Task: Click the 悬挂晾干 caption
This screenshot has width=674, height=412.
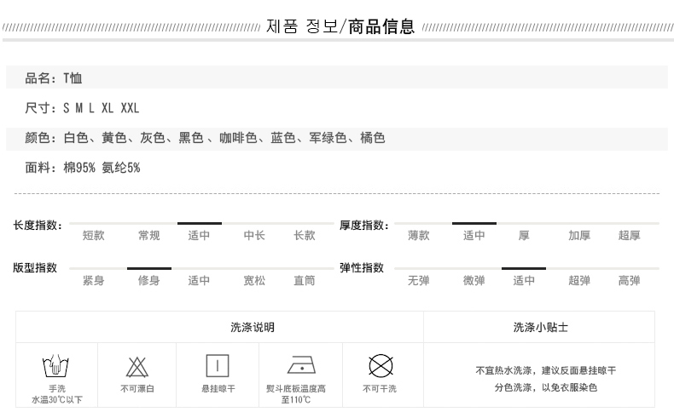Action: coord(218,388)
